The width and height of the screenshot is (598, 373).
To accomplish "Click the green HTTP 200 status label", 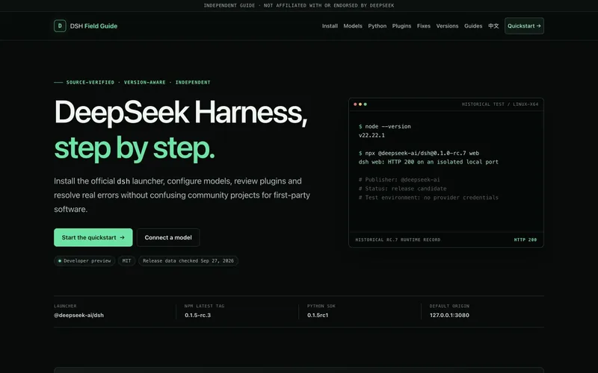I will click(x=525, y=239).
